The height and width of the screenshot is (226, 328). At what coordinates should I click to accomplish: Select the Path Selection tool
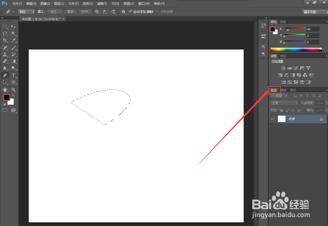(x=5, y=82)
